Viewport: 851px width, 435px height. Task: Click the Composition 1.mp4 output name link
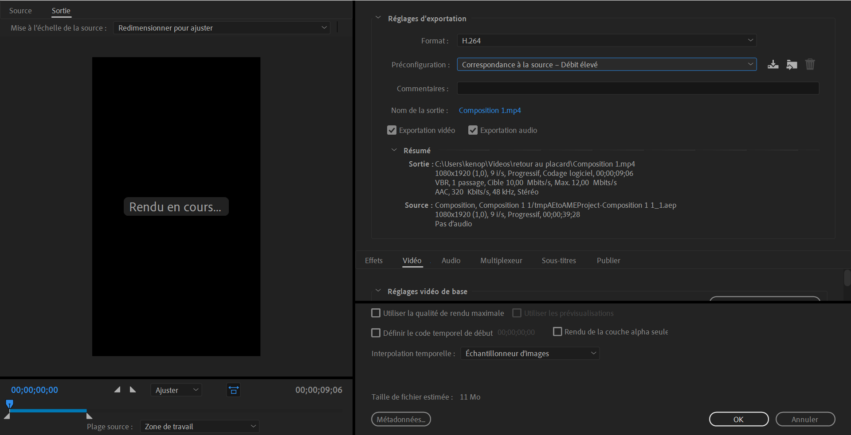coord(490,110)
